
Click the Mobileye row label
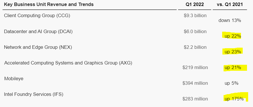click(x=14, y=79)
